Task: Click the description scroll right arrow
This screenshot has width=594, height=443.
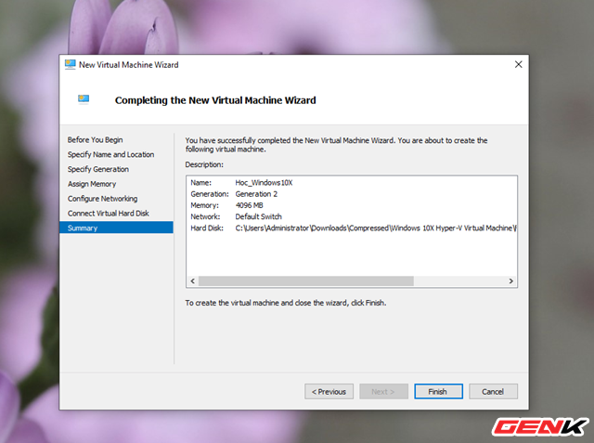Action: click(511, 280)
